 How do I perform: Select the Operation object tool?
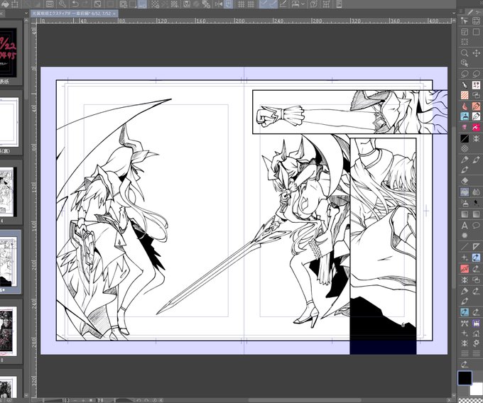pos(465,21)
